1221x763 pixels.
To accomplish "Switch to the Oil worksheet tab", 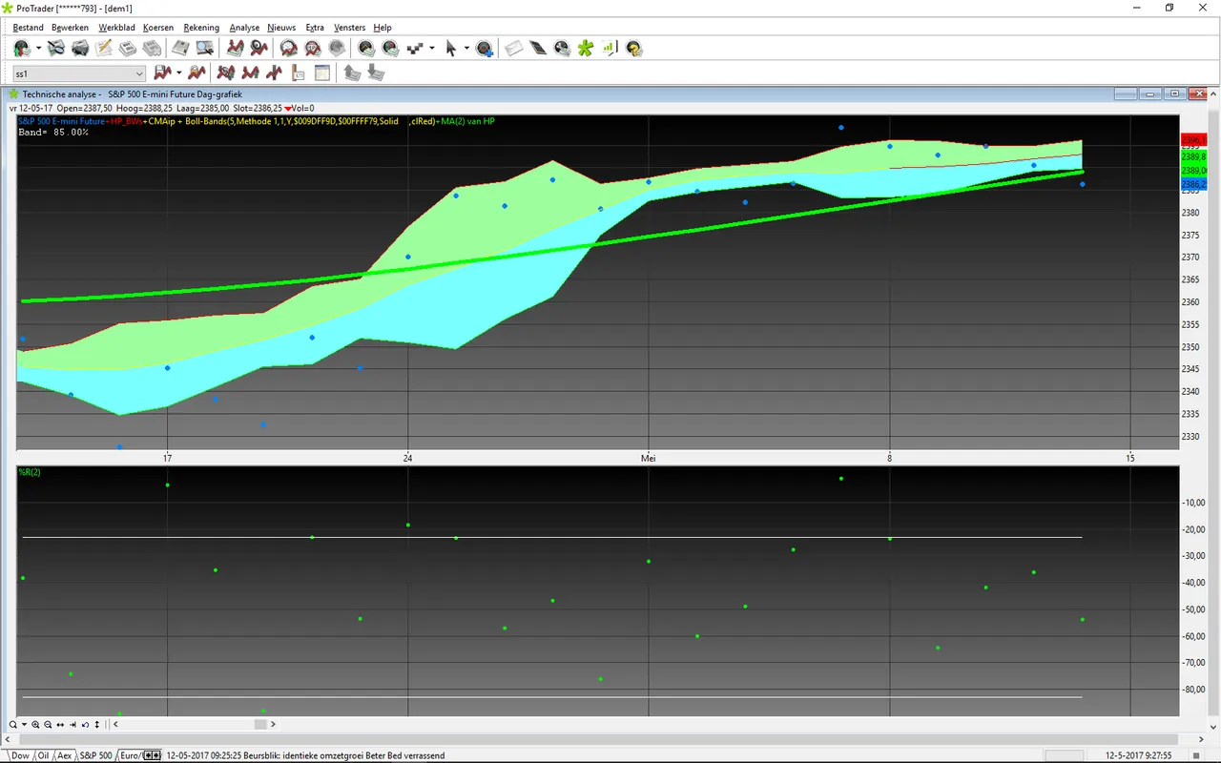I will [43, 755].
